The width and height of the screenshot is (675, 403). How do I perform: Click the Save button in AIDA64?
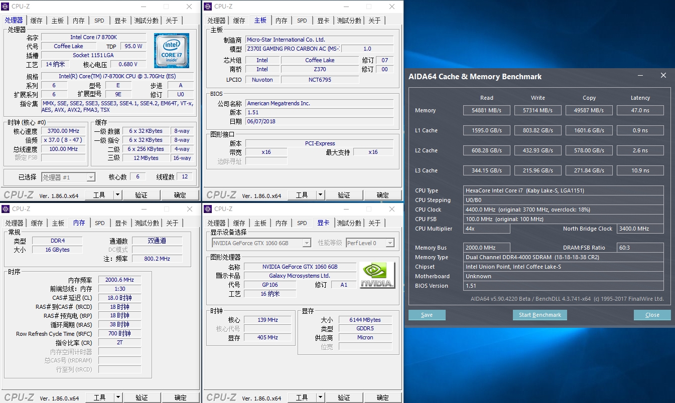click(x=427, y=315)
